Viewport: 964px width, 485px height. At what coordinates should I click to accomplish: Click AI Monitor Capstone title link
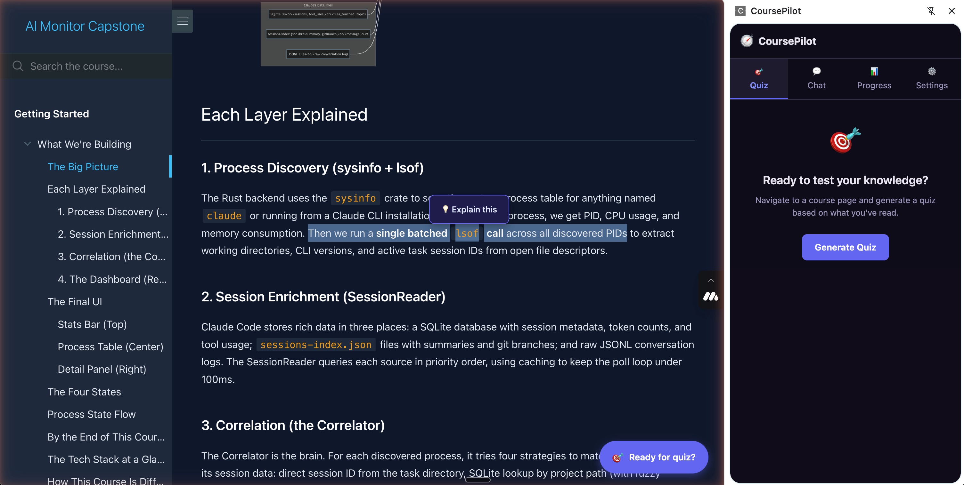click(85, 26)
